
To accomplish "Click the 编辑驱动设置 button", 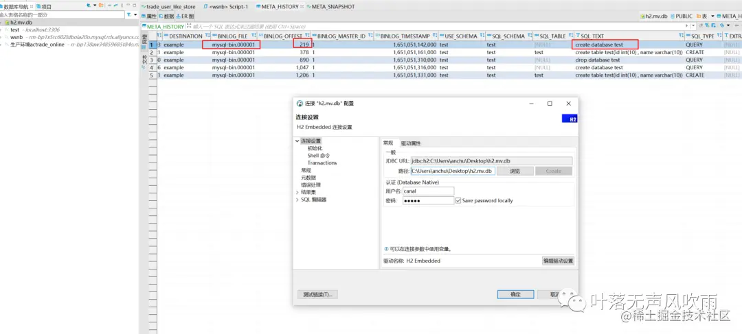I will [x=558, y=261].
